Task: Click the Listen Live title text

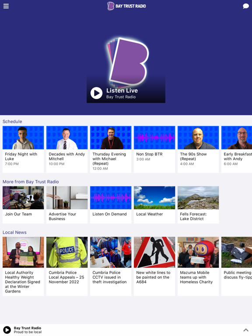Action: 122,91
